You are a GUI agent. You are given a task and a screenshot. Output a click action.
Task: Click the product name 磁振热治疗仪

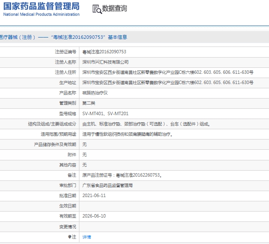pyautogui.click(x=95, y=93)
